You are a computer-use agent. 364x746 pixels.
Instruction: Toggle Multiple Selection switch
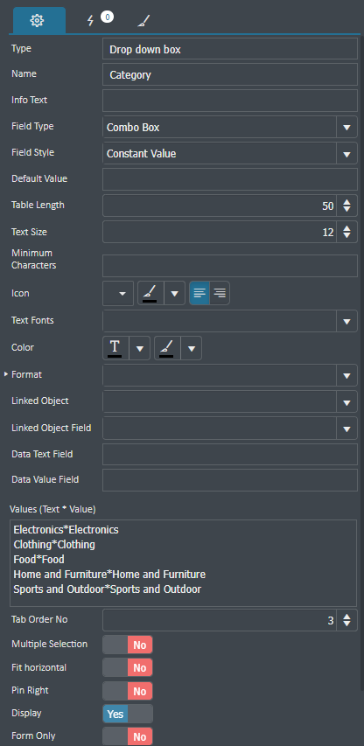128,645
